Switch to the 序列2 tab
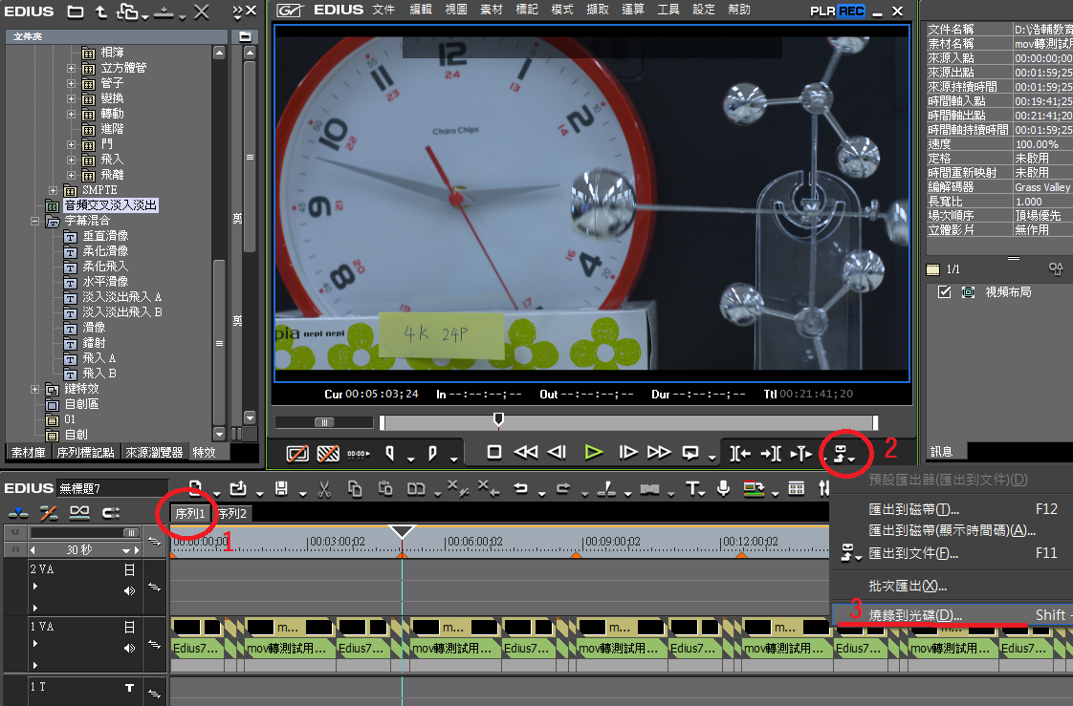This screenshot has width=1073, height=706. (x=230, y=514)
